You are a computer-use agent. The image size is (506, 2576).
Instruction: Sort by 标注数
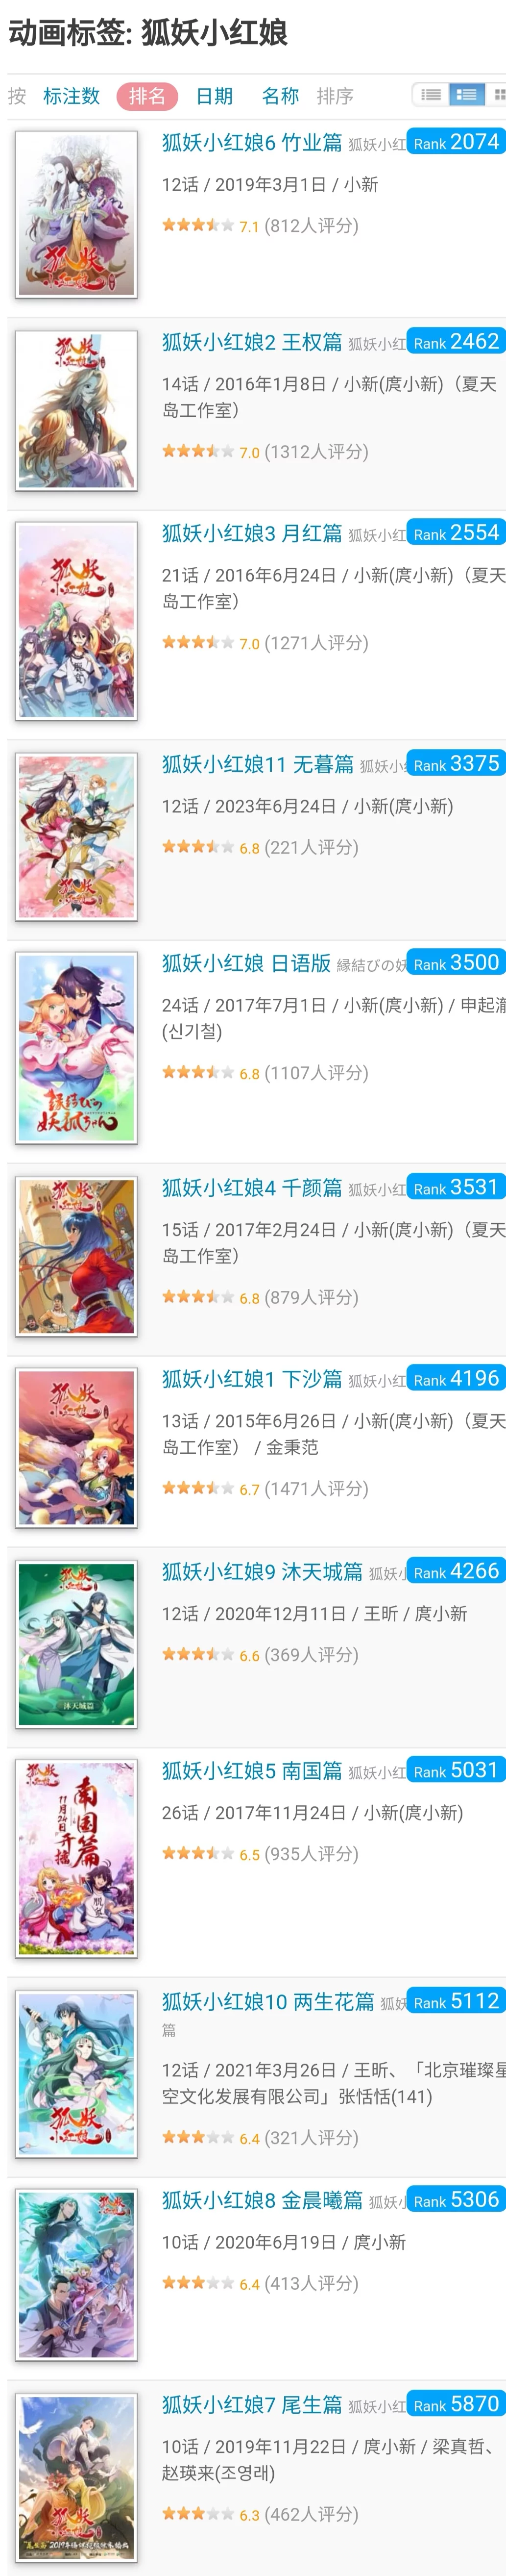click(71, 96)
